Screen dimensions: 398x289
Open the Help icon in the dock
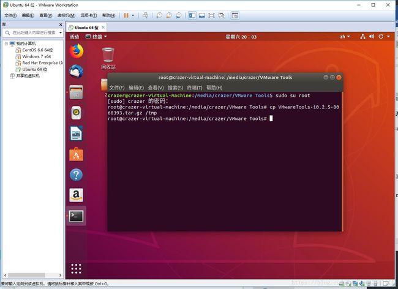pos(76,175)
